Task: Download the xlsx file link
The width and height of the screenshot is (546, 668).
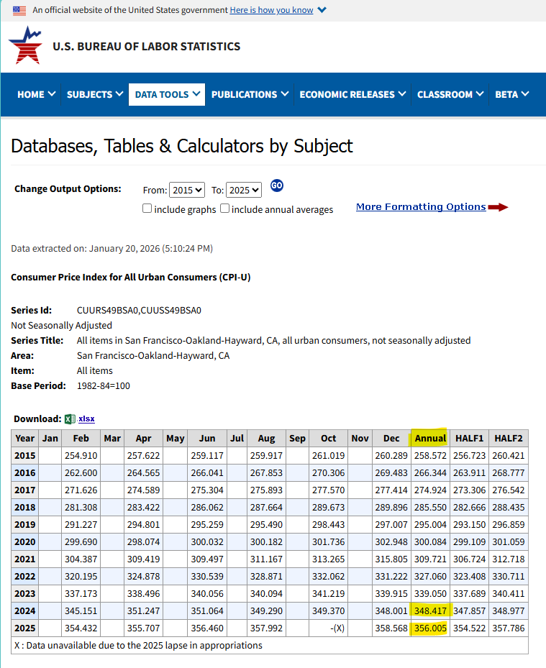Action: (x=86, y=419)
